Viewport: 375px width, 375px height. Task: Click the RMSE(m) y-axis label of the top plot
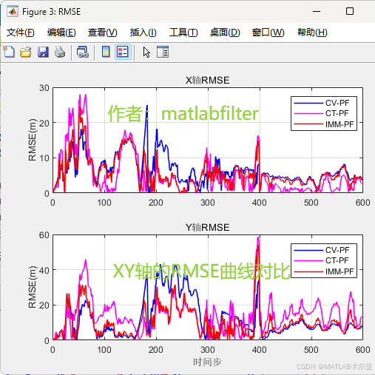[x=33, y=140]
